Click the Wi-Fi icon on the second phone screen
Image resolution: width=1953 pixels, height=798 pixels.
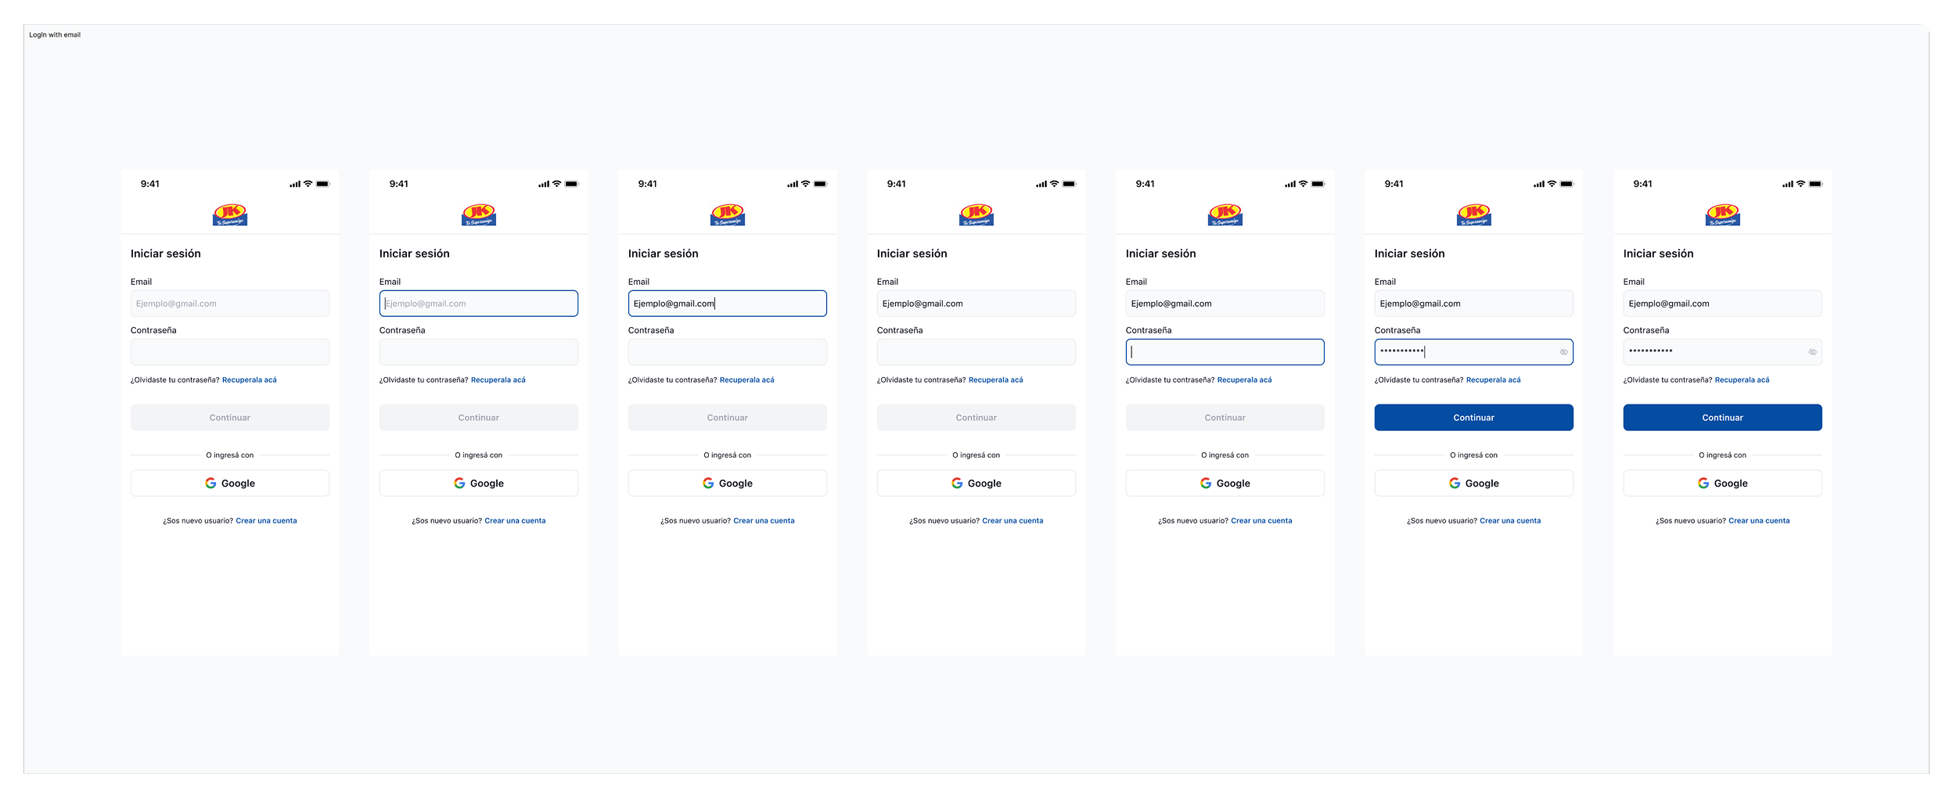pyautogui.click(x=556, y=184)
